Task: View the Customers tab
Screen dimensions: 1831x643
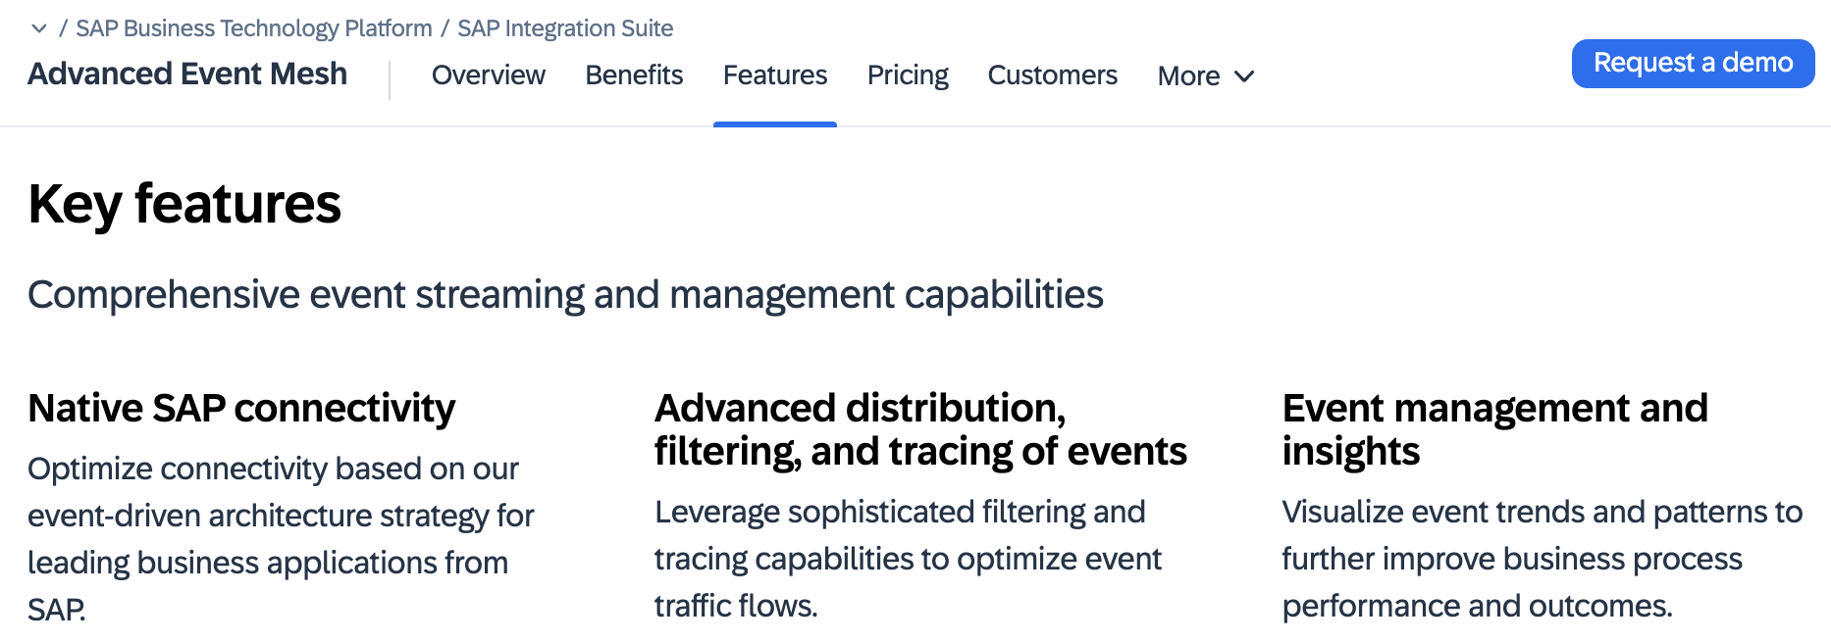Action: coord(1052,75)
